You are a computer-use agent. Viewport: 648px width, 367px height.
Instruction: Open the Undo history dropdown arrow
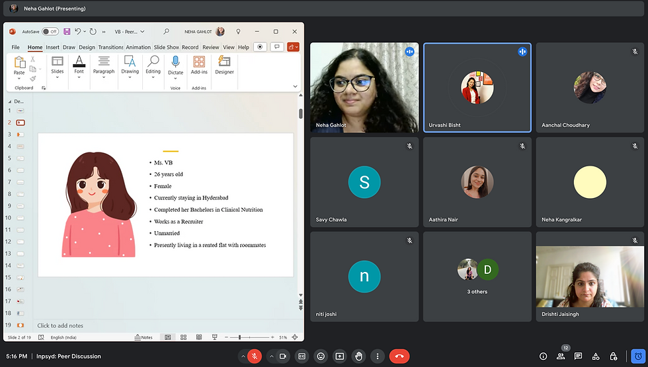[x=85, y=32]
